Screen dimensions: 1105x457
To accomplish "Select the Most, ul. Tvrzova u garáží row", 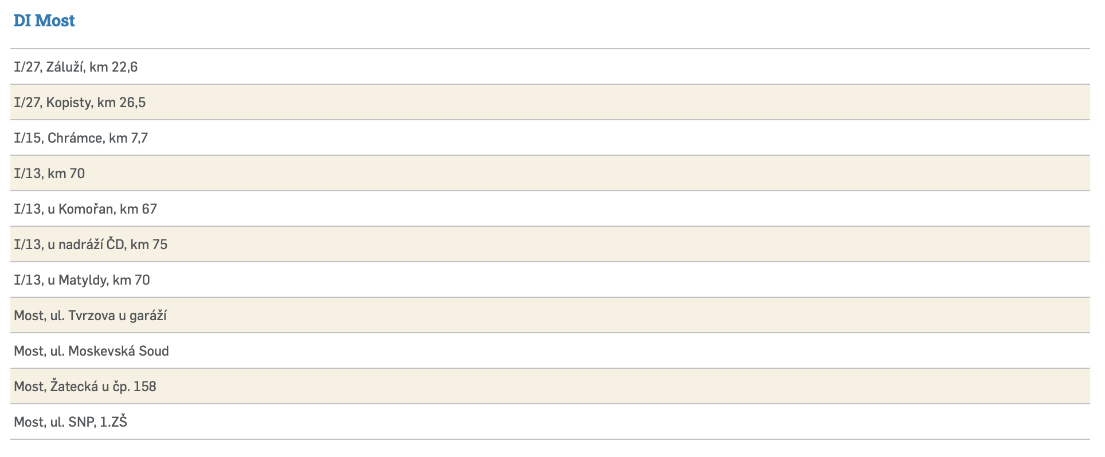I will (x=90, y=316).
